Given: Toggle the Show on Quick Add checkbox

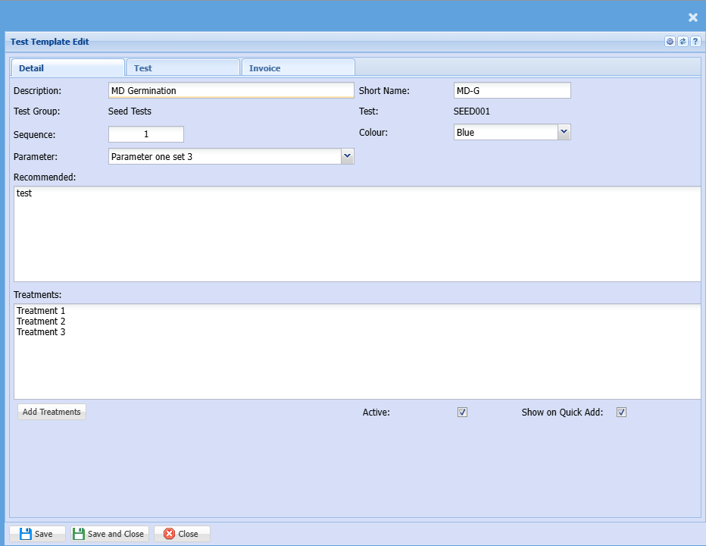Looking at the screenshot, I should [621, 413].
